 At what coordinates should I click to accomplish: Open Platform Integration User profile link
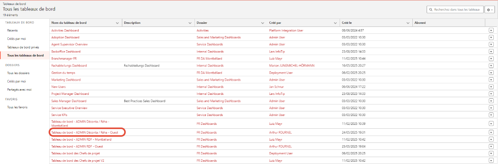[286, 30]
